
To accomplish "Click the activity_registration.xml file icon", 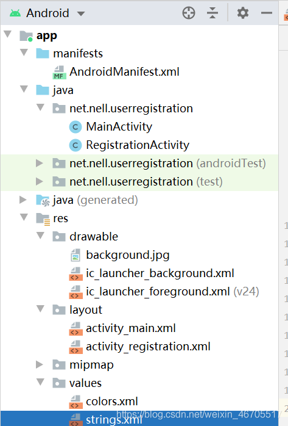I will pyautogui.click(x=76, y=347).
